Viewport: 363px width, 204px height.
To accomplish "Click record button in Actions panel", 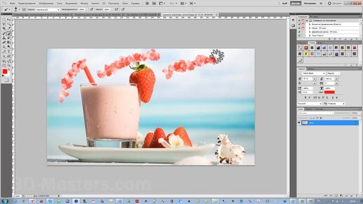I will 335,39.
